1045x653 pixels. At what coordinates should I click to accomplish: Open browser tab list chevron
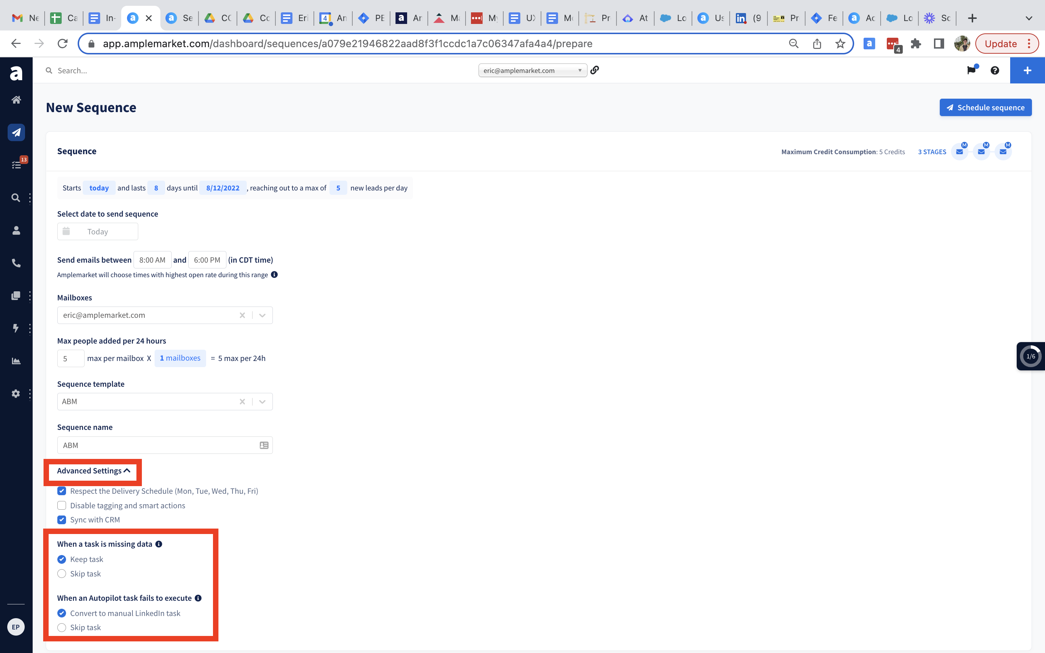pos(1029,18)
